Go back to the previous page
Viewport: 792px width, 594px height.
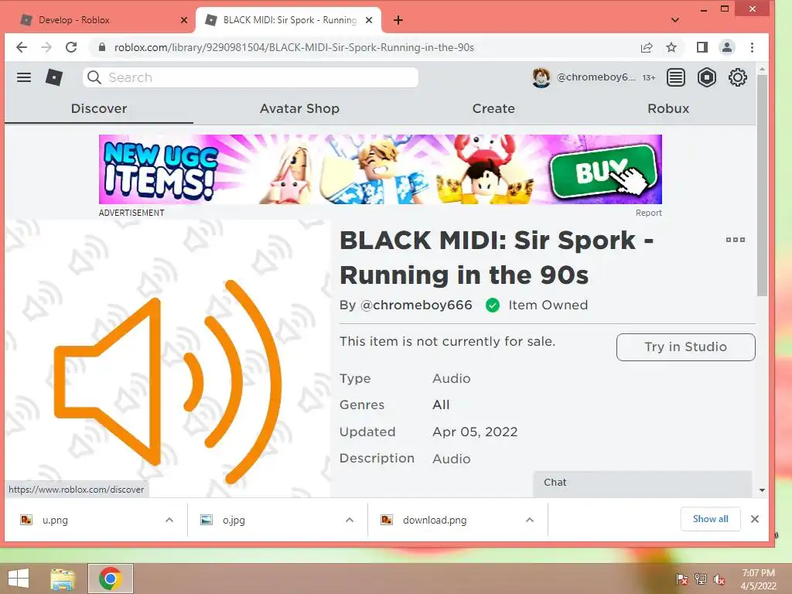(22, 47)
